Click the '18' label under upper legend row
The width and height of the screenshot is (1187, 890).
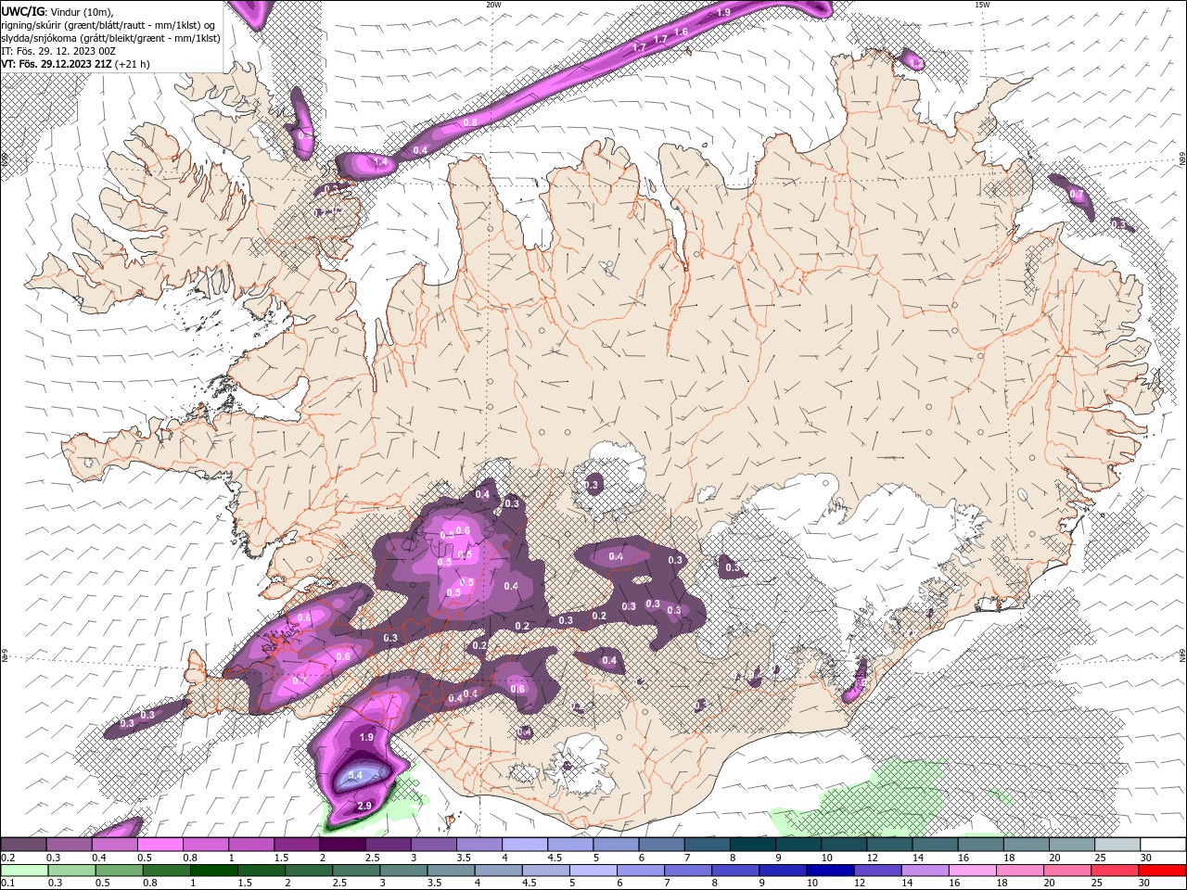tap(1009, 858)
